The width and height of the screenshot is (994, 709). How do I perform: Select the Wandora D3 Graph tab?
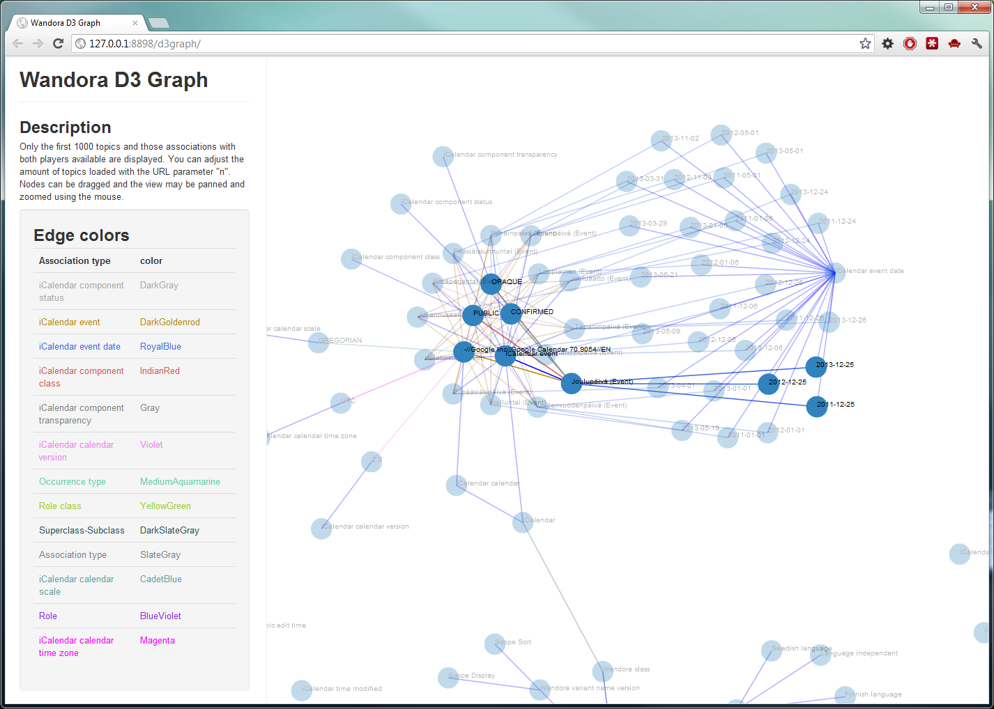(x=70, y=23)
